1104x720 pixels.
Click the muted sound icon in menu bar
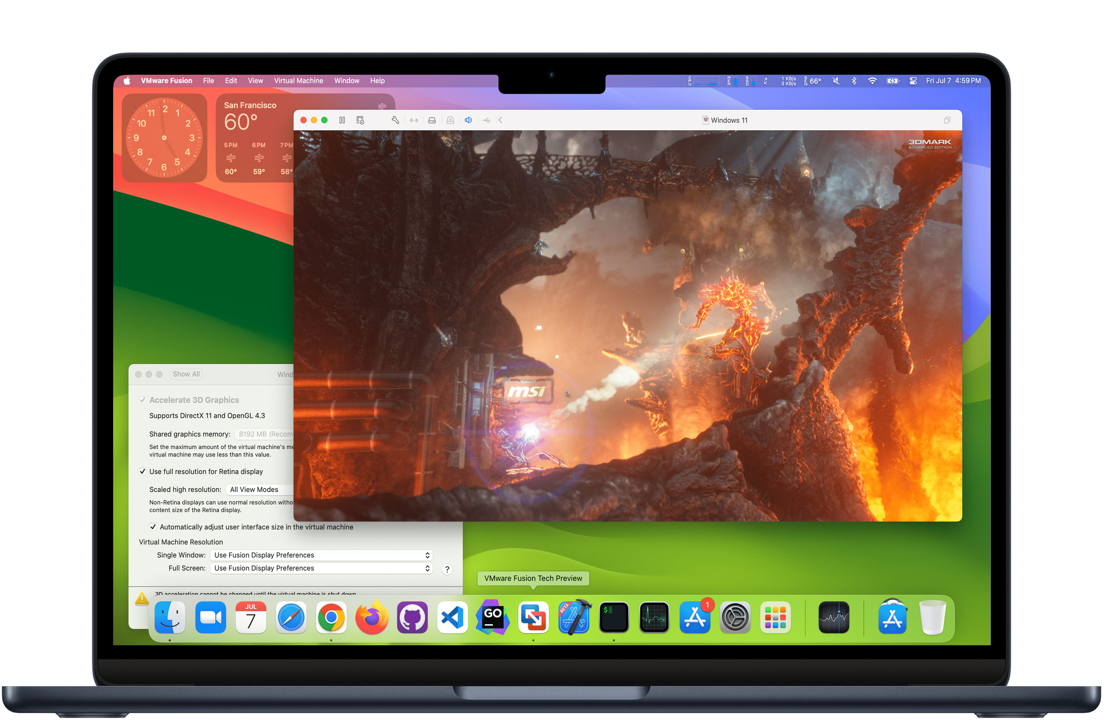pos(836,81)
